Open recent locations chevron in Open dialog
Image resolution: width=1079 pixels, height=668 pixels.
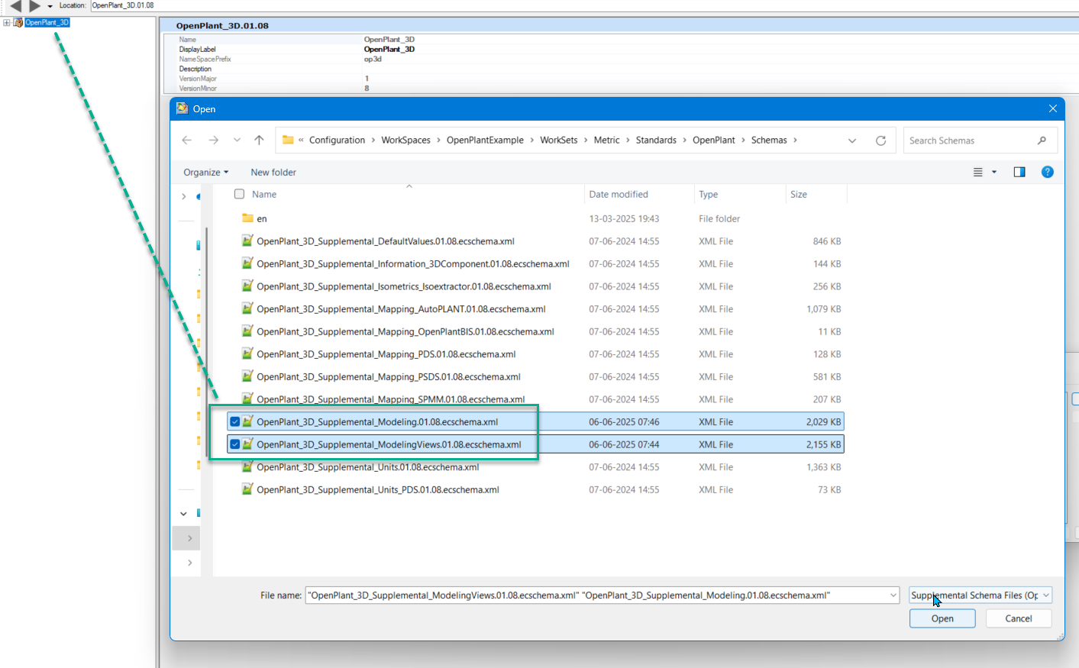pyautogui.click(x=237, y=140)
